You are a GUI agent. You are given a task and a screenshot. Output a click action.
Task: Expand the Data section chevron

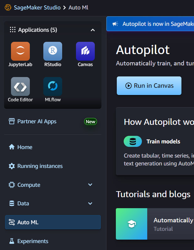pyautogui.click(x=90, y=203)
